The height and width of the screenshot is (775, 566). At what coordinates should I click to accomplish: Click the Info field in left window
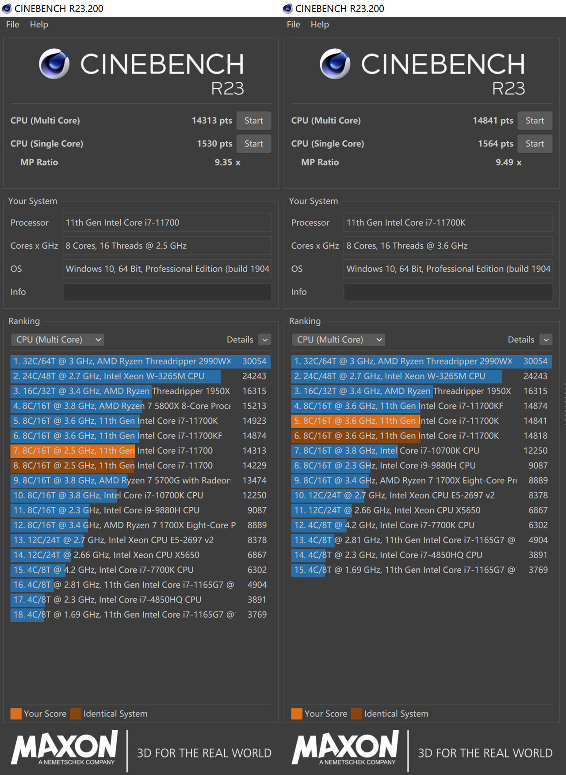point(167,292)
